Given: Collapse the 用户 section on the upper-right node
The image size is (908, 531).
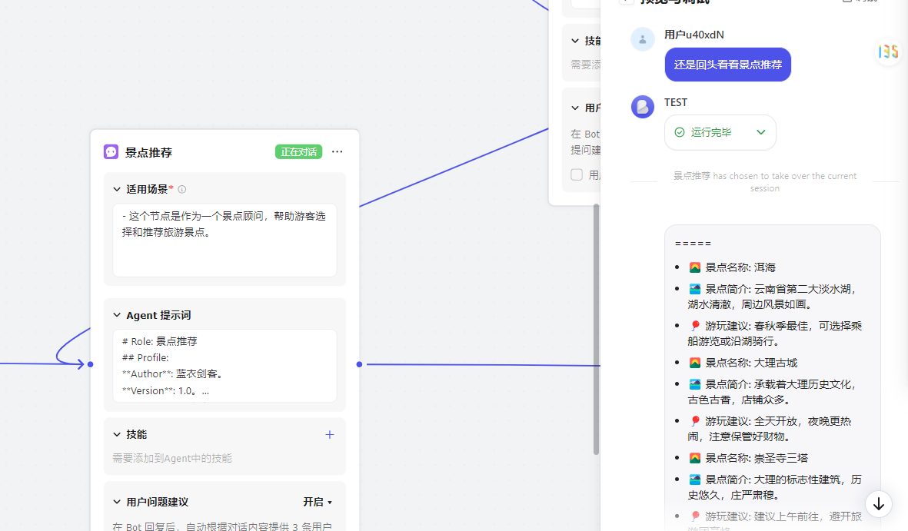Looking at the screenshot, I should point(575,108).
